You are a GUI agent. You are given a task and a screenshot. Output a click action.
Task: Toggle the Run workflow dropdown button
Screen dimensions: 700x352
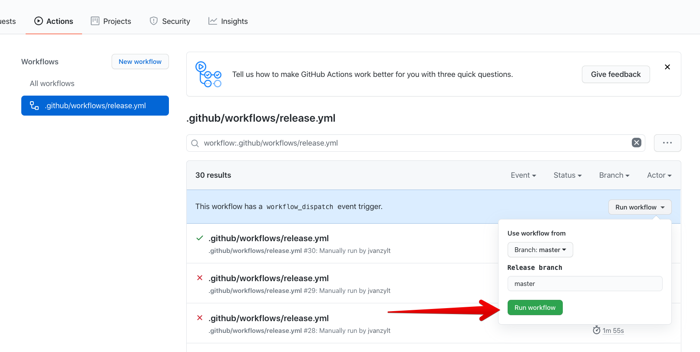tap(640, 207)
